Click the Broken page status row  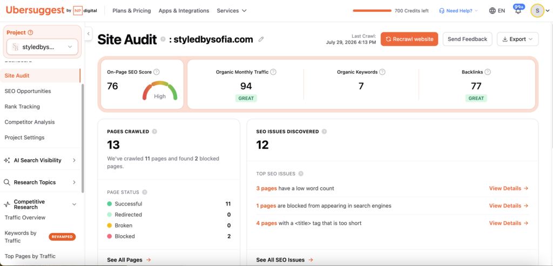click(x=169, y=225)
